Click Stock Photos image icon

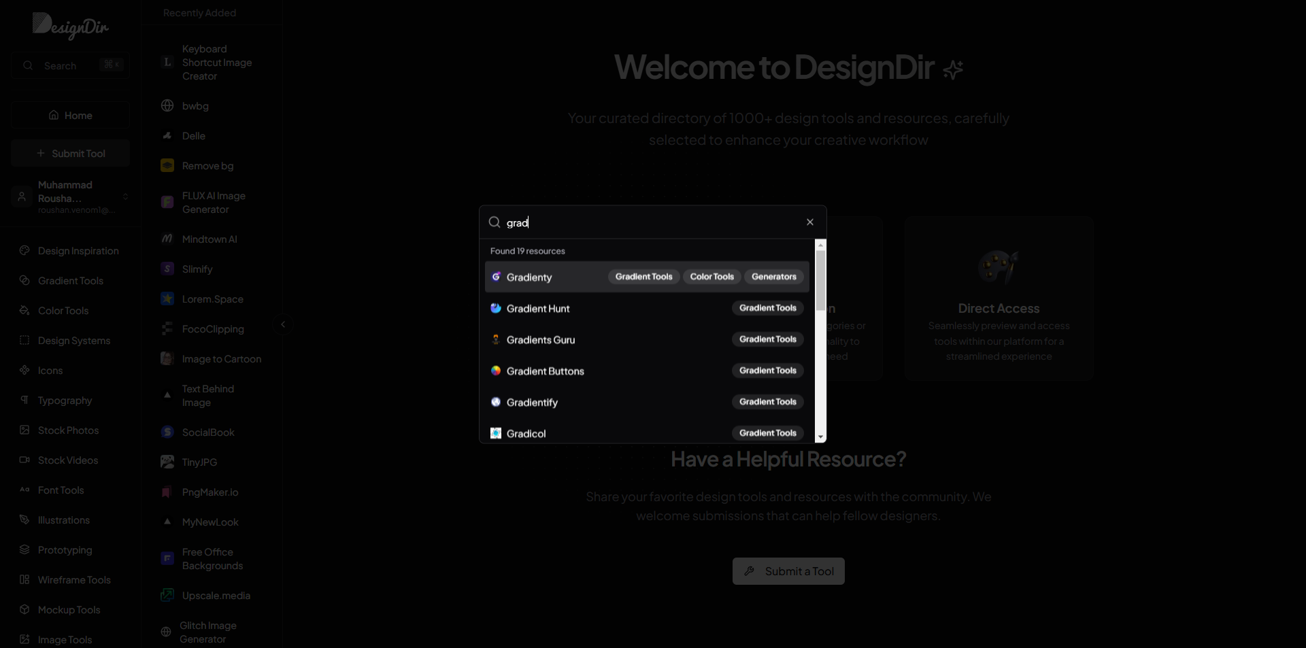point(24,430)
